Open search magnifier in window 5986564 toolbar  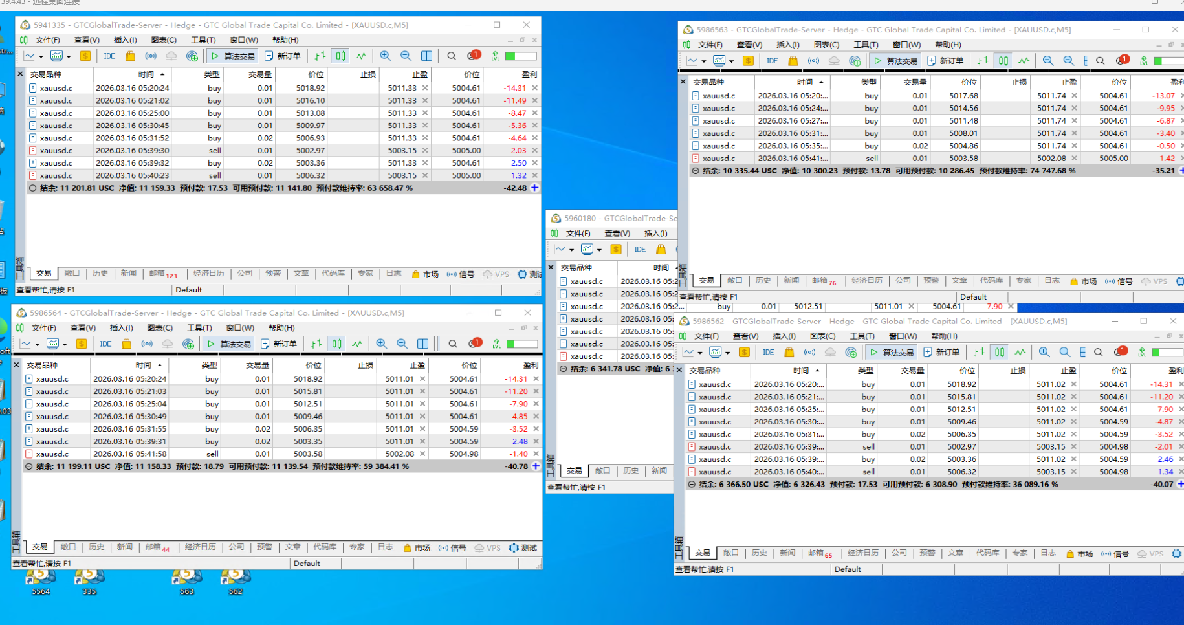coord(453,344)
